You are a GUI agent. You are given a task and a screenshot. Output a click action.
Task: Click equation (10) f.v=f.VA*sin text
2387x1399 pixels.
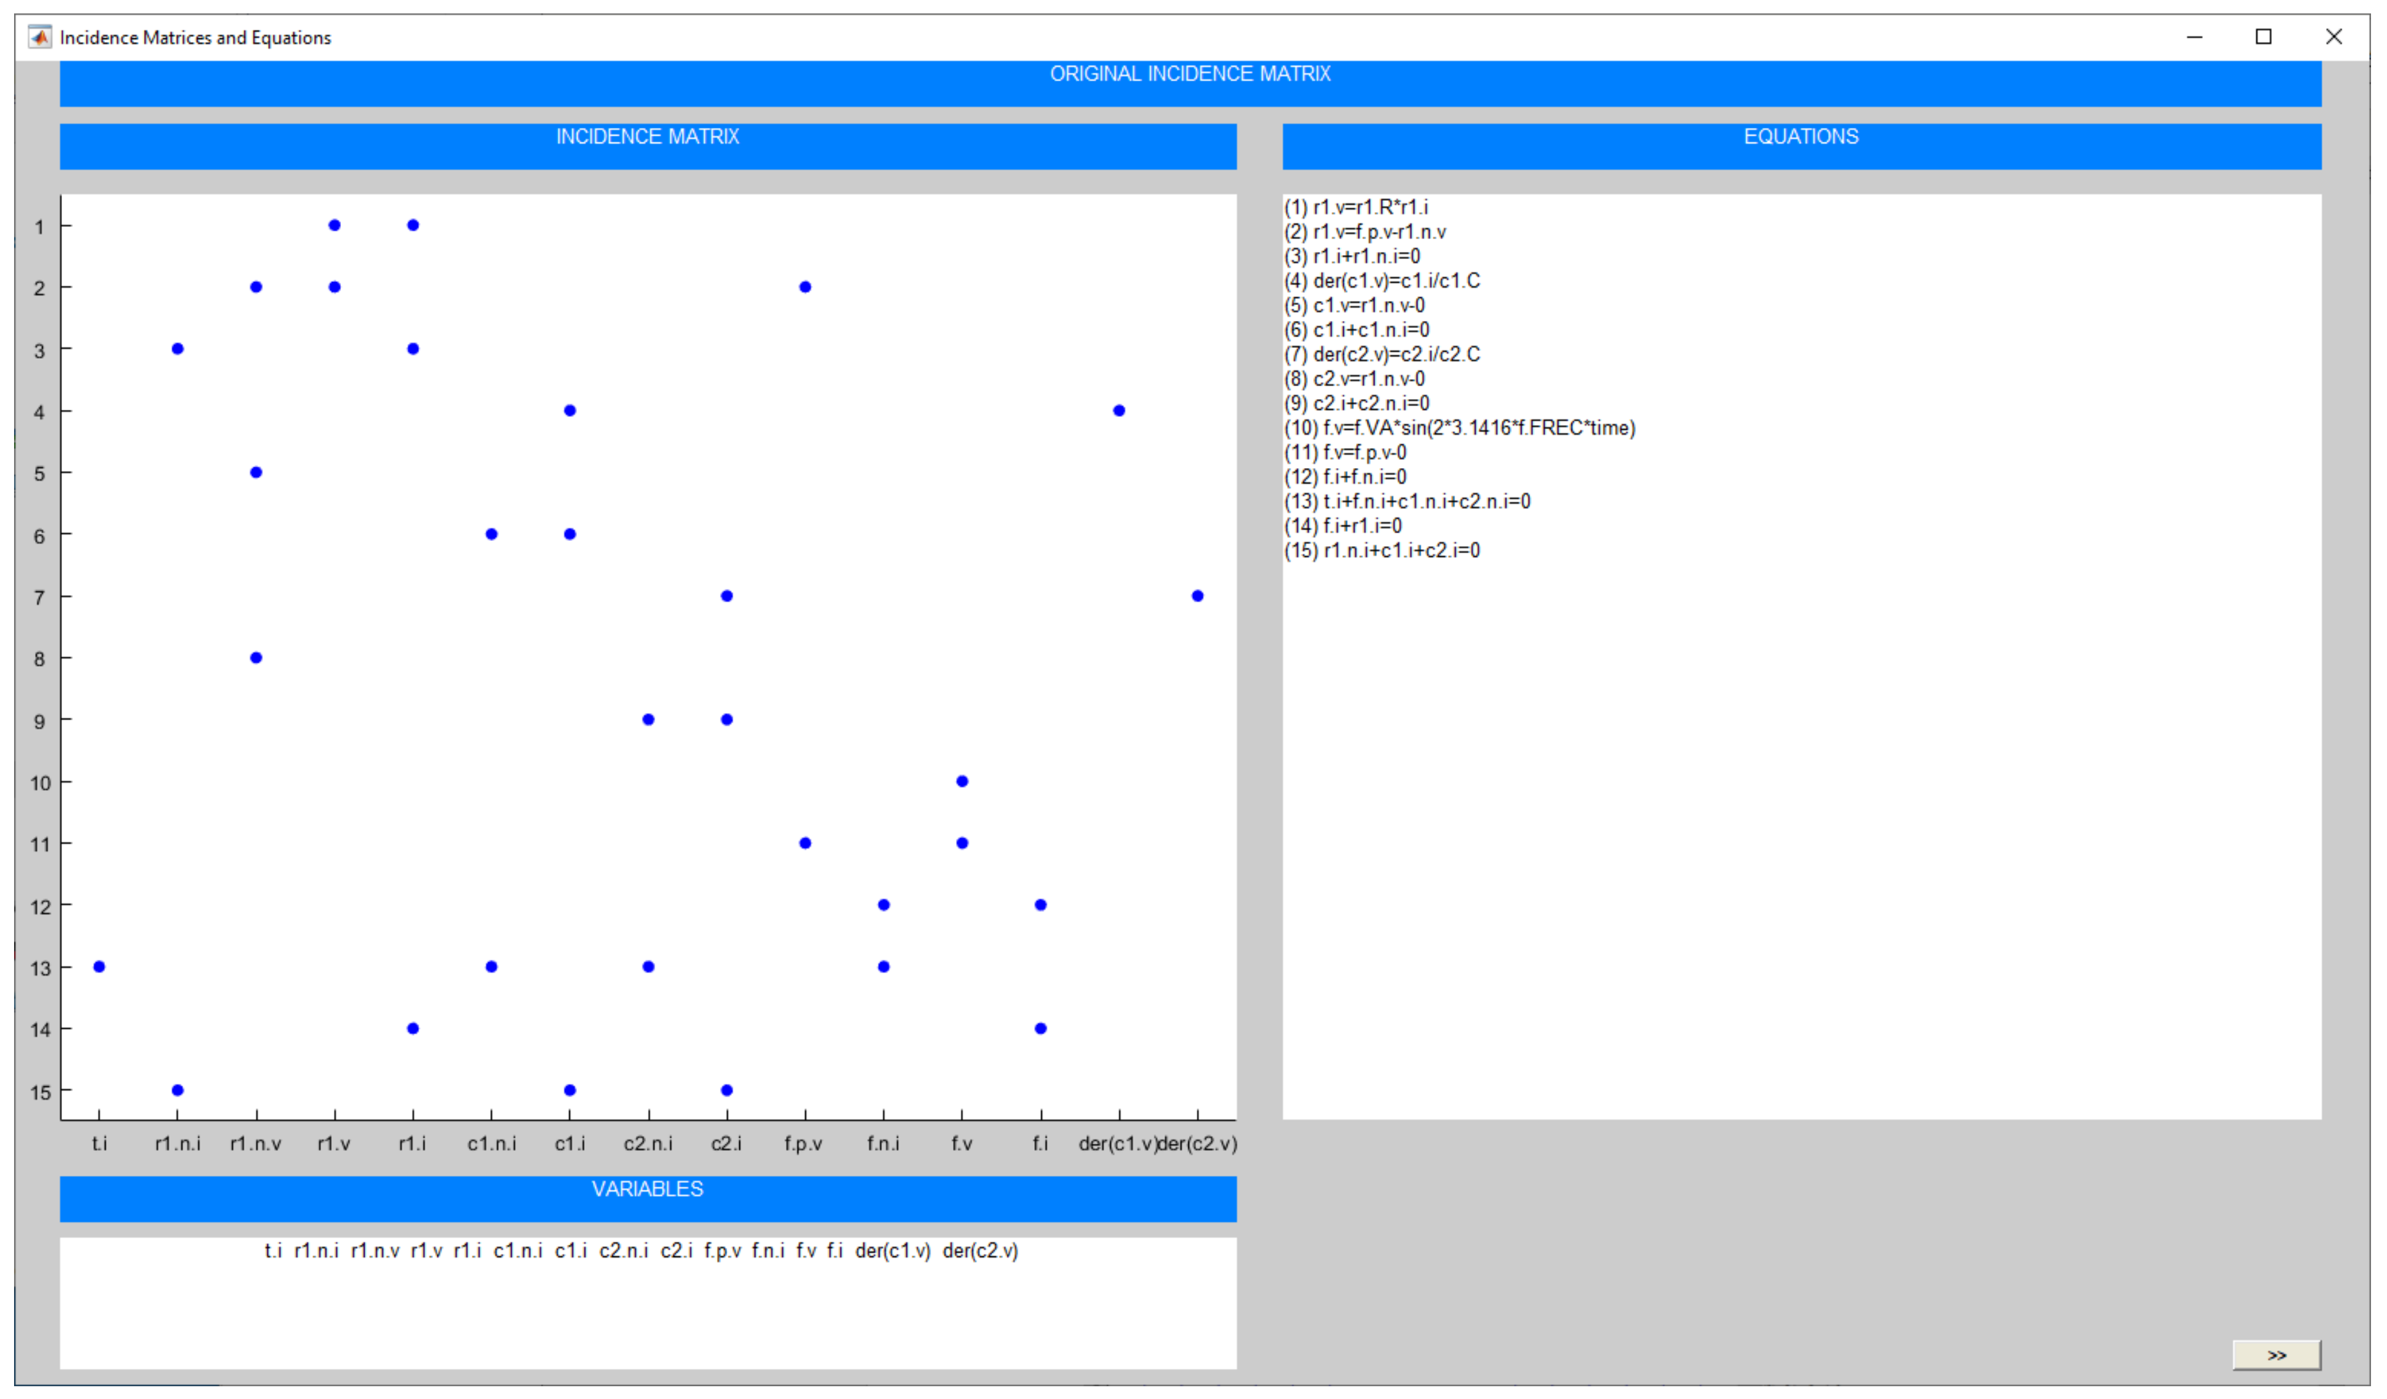(1460, 428)
